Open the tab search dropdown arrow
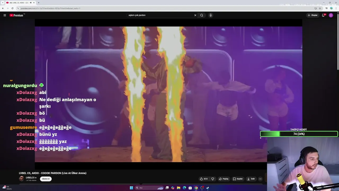 tap(2, 3)
